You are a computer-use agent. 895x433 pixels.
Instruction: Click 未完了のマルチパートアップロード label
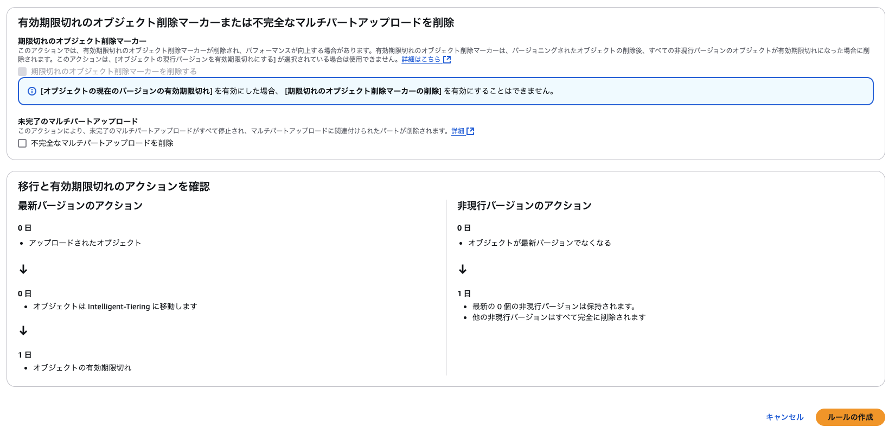click(x=78, y=122)
